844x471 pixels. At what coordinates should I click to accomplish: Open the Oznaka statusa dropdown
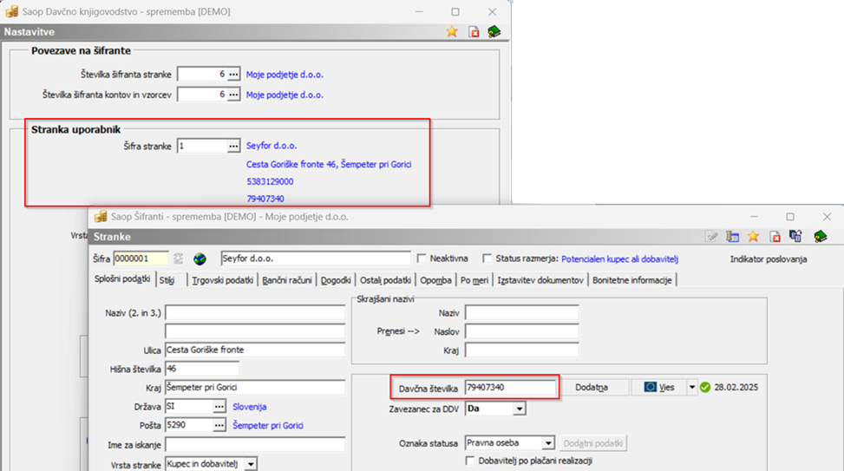(548, 443)
